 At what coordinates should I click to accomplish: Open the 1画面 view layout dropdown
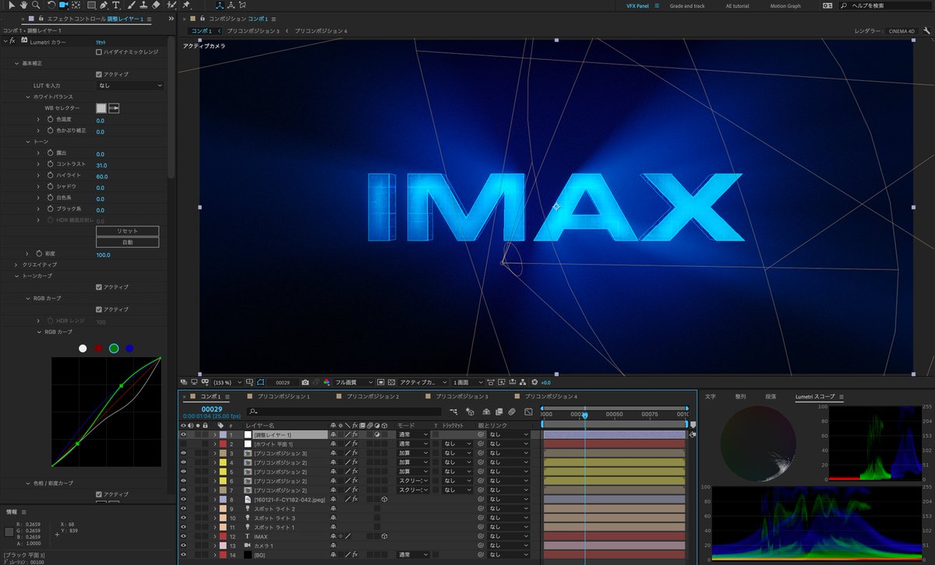(467, 382)
